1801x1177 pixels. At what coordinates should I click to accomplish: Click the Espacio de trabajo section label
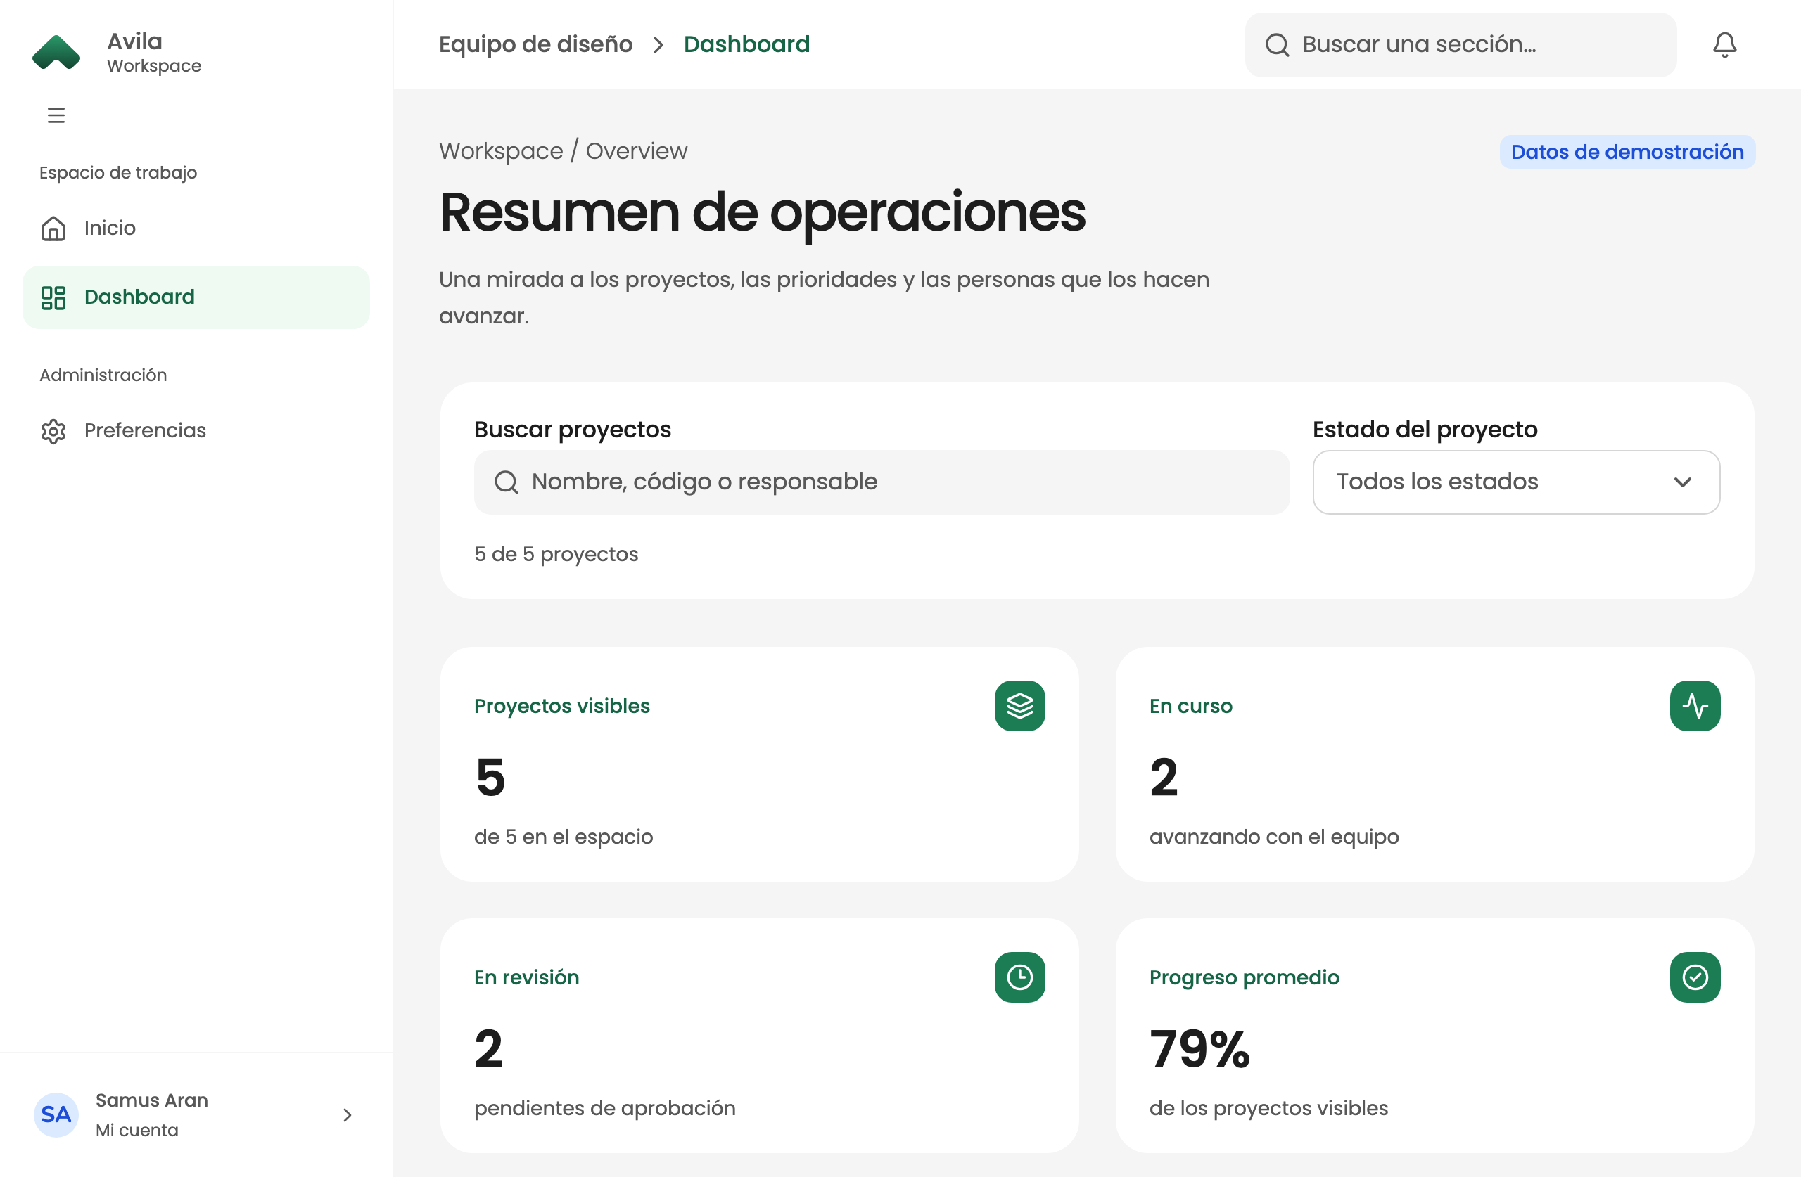click(118, 172)
